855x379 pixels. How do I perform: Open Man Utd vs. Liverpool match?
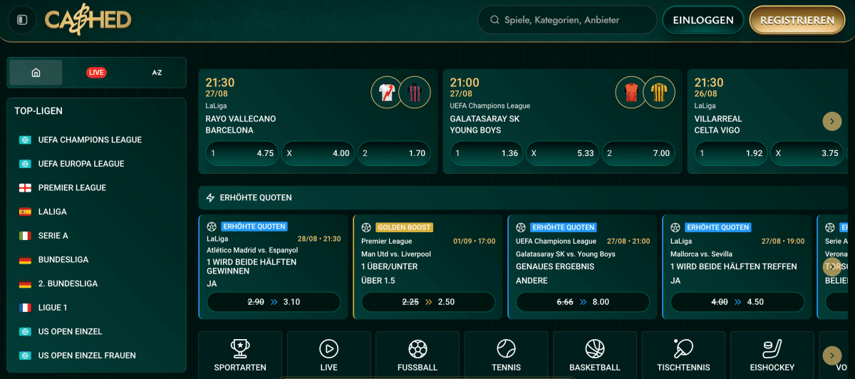coord(396,254)
